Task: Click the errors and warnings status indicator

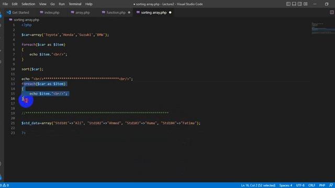Action: (5, 185)
